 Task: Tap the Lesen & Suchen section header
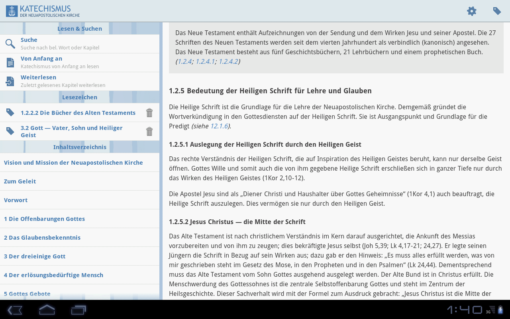point(80,29)
